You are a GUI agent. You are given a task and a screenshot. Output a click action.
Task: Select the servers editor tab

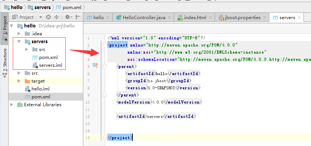(x=286, y=18)
